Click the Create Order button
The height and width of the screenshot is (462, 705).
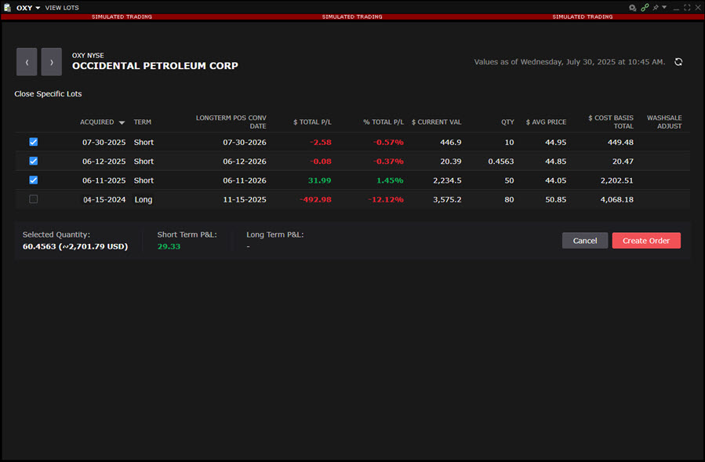646,241
